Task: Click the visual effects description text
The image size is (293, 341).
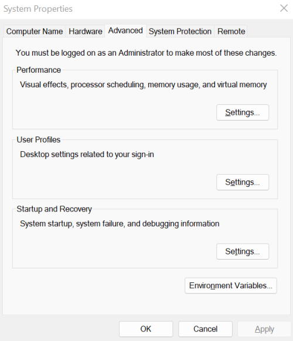Action: pyautogui.click(x=144, y=84)
